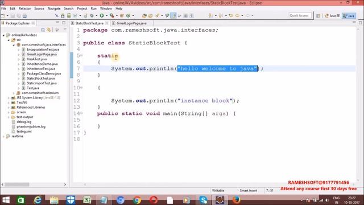
Task: Click the Run green play button
Action: [102, 15]
